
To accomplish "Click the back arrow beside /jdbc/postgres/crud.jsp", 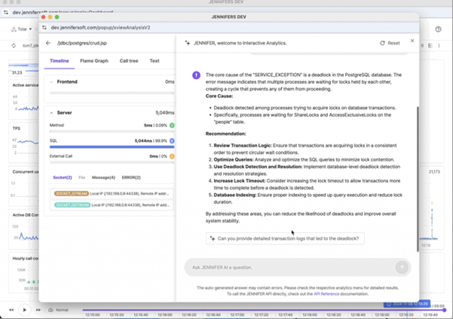I will coord(48,43).
